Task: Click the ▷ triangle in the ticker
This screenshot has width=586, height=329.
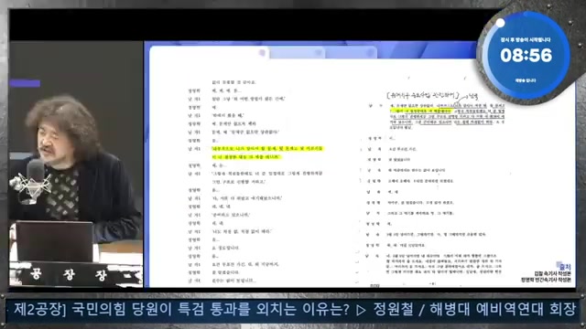Action: (361, 310)
